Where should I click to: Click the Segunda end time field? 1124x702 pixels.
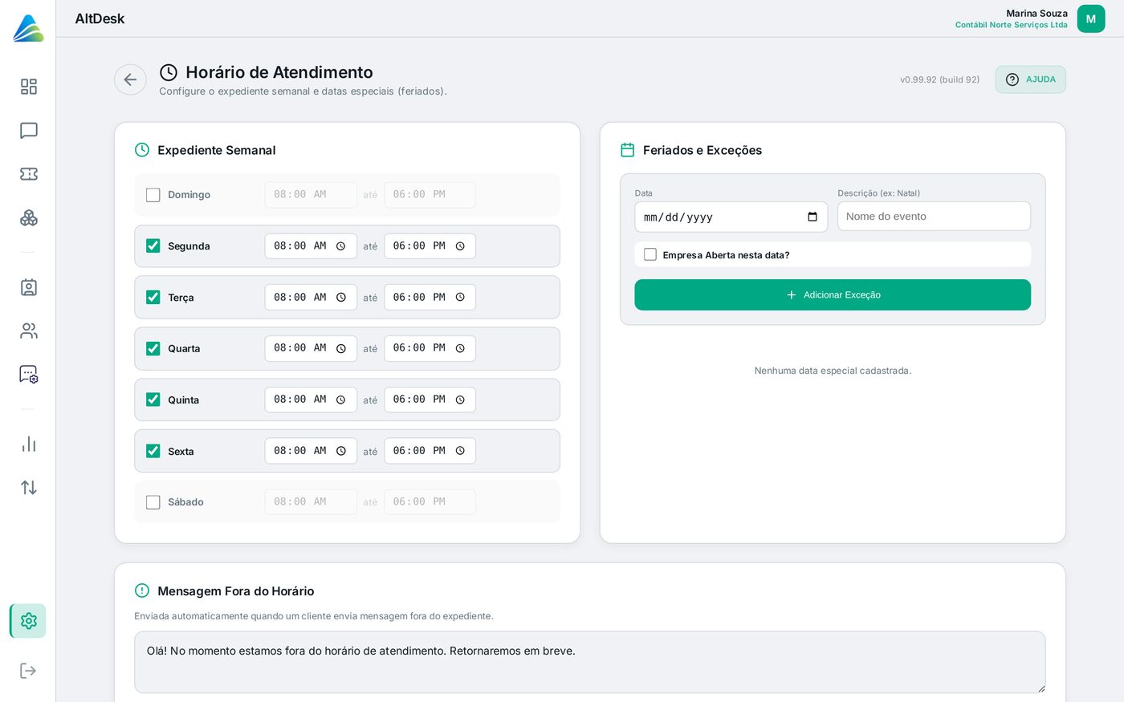[430, 246]
